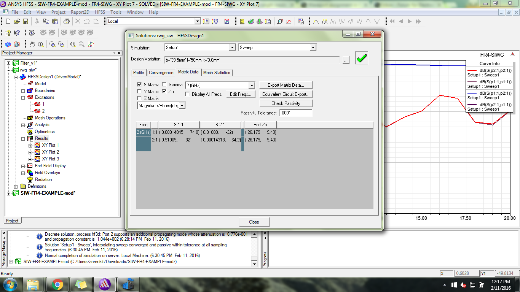Viewport: 520px width, 292px height.
Task: Expand the Definitions folder node
Action: pyautogui.click(x=16, y=186)
